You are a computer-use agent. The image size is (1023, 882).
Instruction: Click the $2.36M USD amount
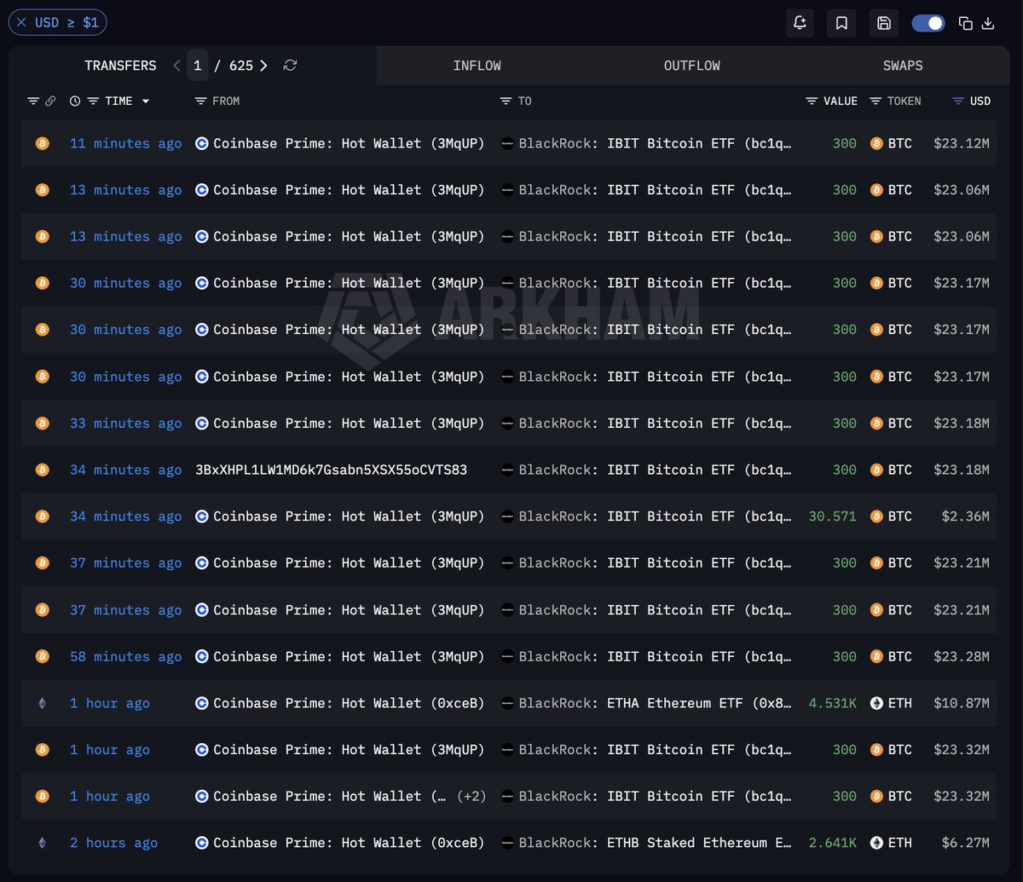(966, 516)
